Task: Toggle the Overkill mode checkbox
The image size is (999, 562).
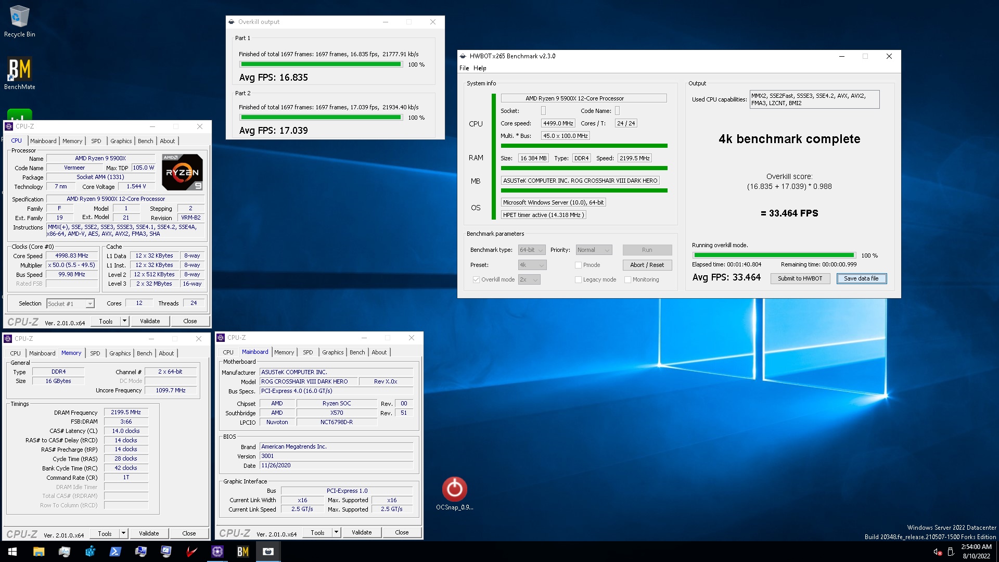Action: [x=476, y=279]
